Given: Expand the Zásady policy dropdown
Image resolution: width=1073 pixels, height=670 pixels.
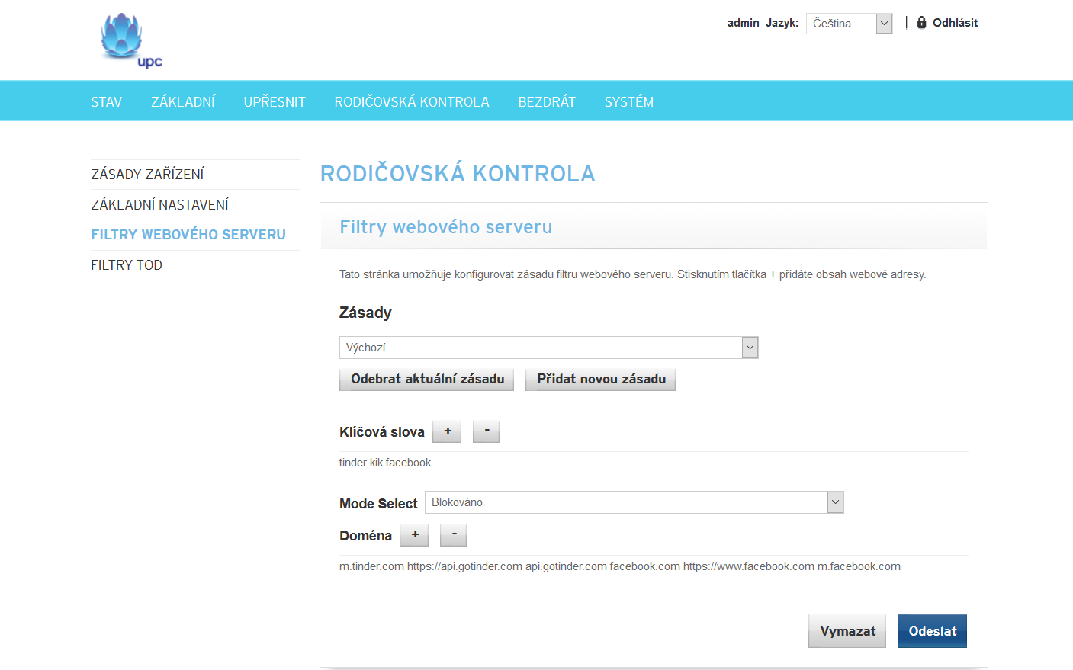Looking at the screenshot, I should 548,348.
